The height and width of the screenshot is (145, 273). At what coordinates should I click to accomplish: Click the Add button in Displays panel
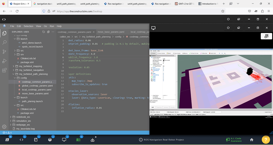153,107
